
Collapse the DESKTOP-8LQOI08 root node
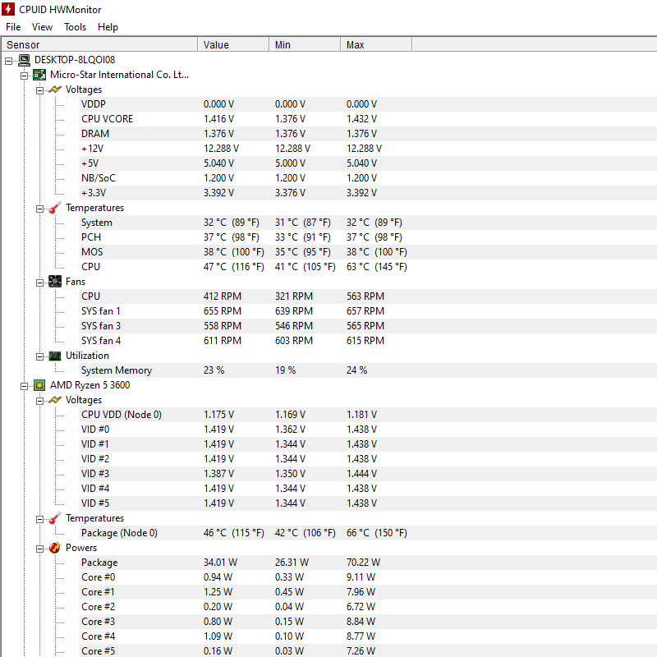click(8, 61)
